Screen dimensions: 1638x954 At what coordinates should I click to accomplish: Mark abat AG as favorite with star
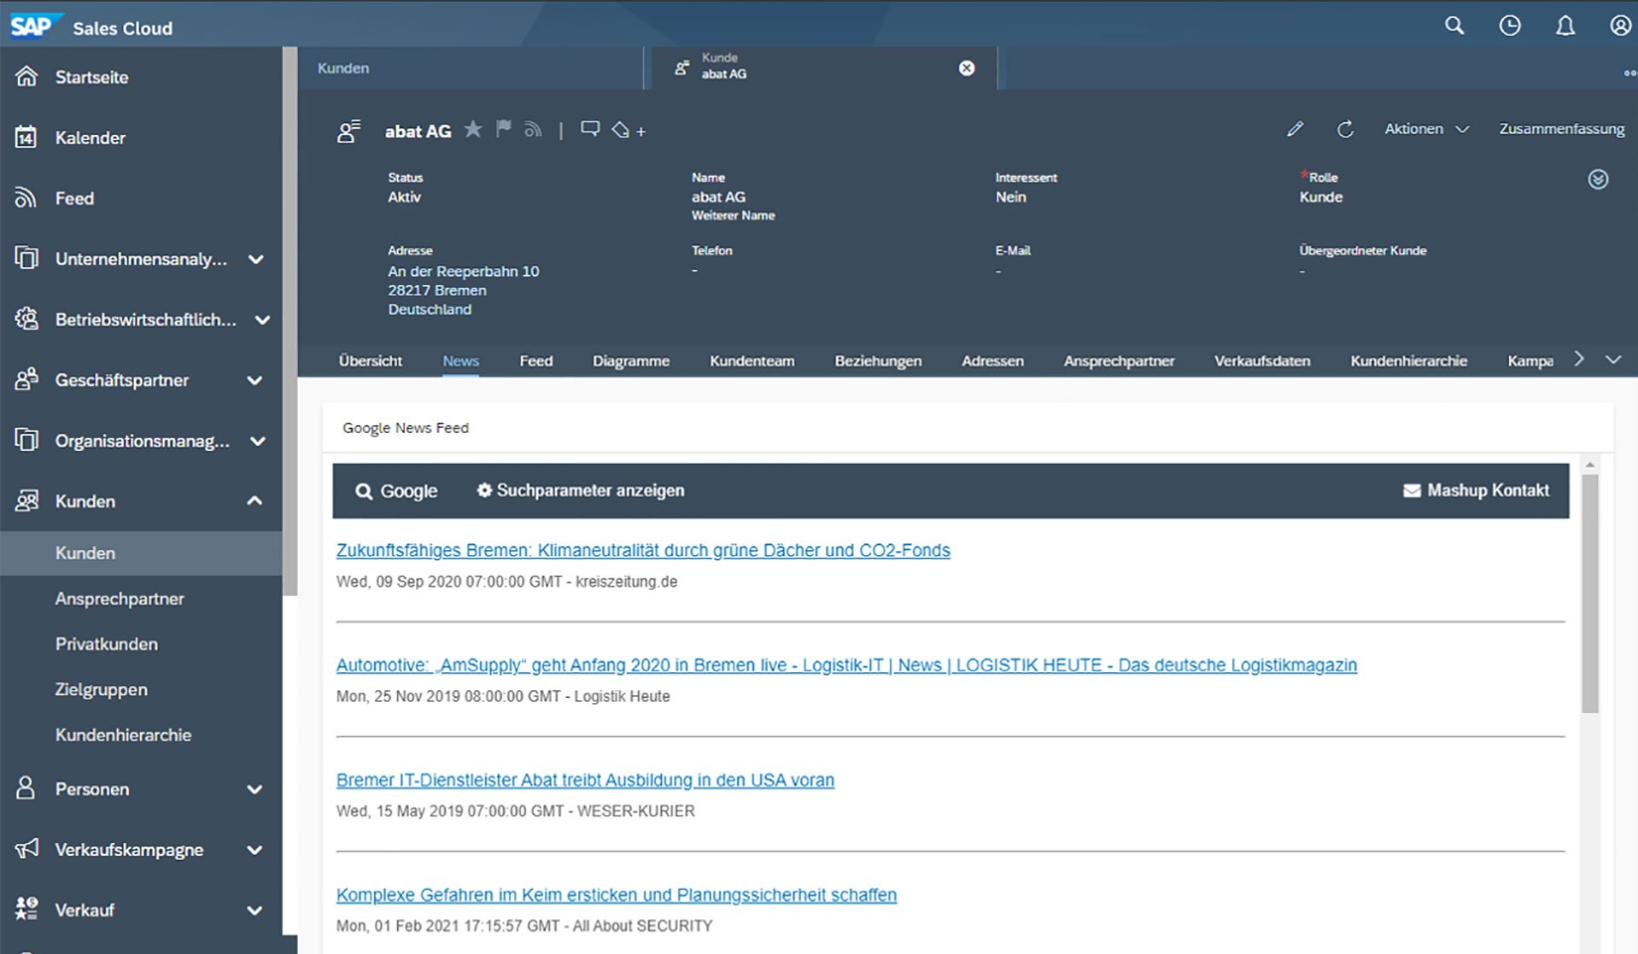(473, 129)
